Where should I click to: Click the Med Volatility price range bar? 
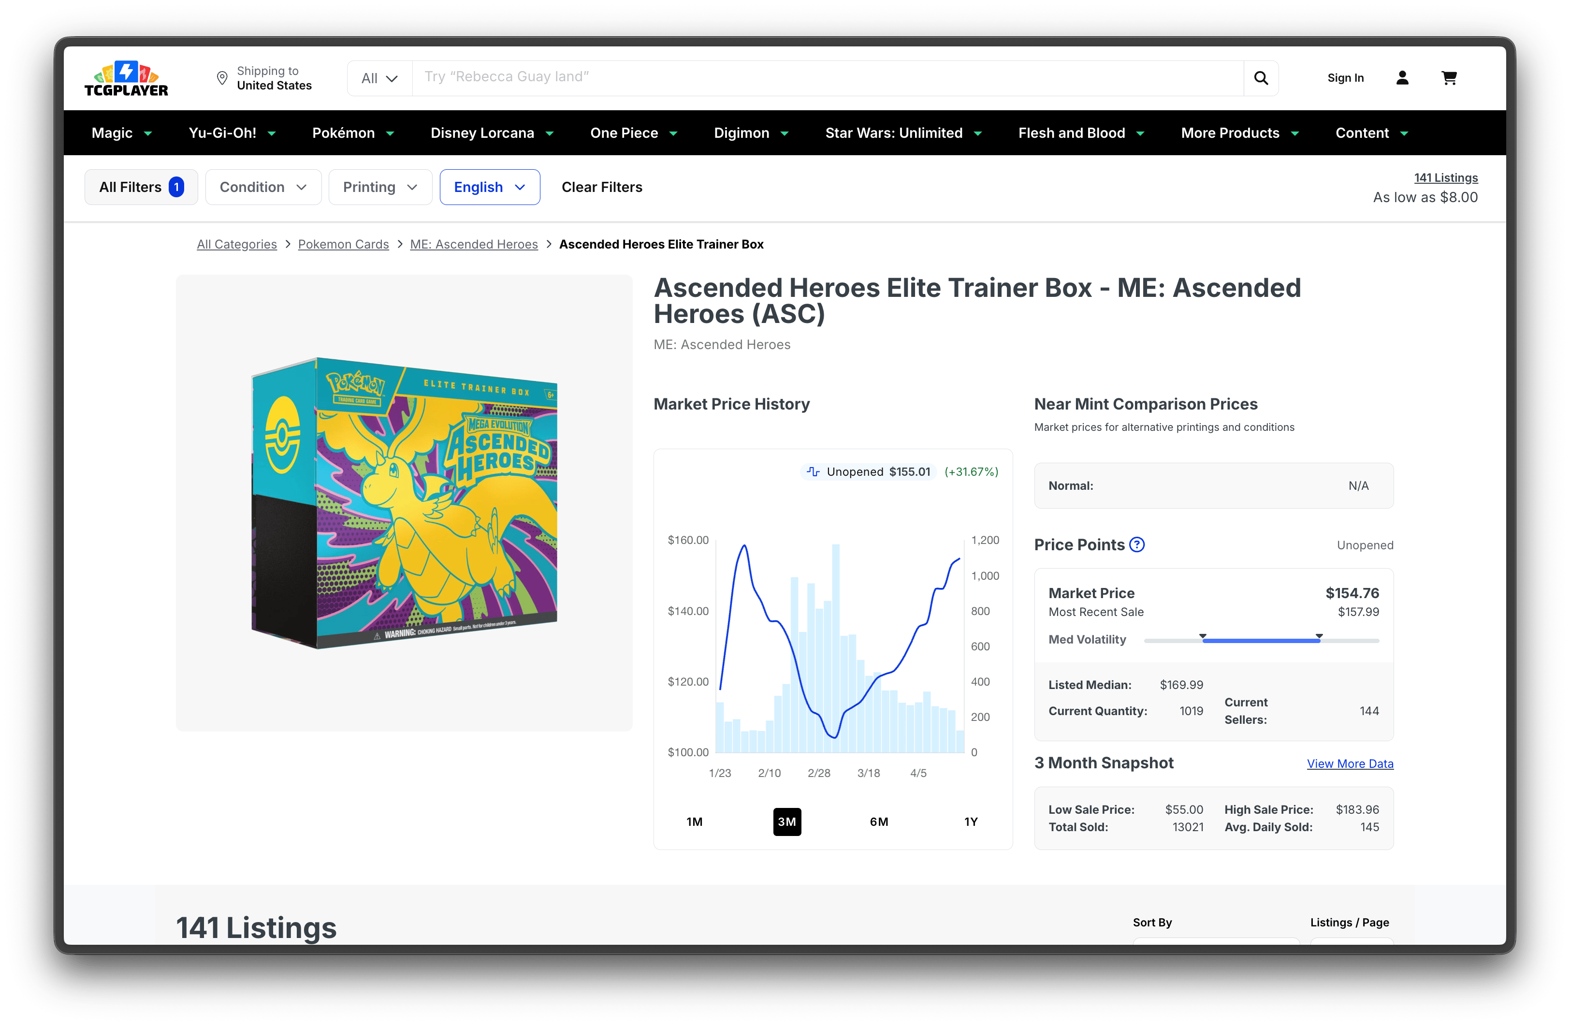pos(1261,640)
